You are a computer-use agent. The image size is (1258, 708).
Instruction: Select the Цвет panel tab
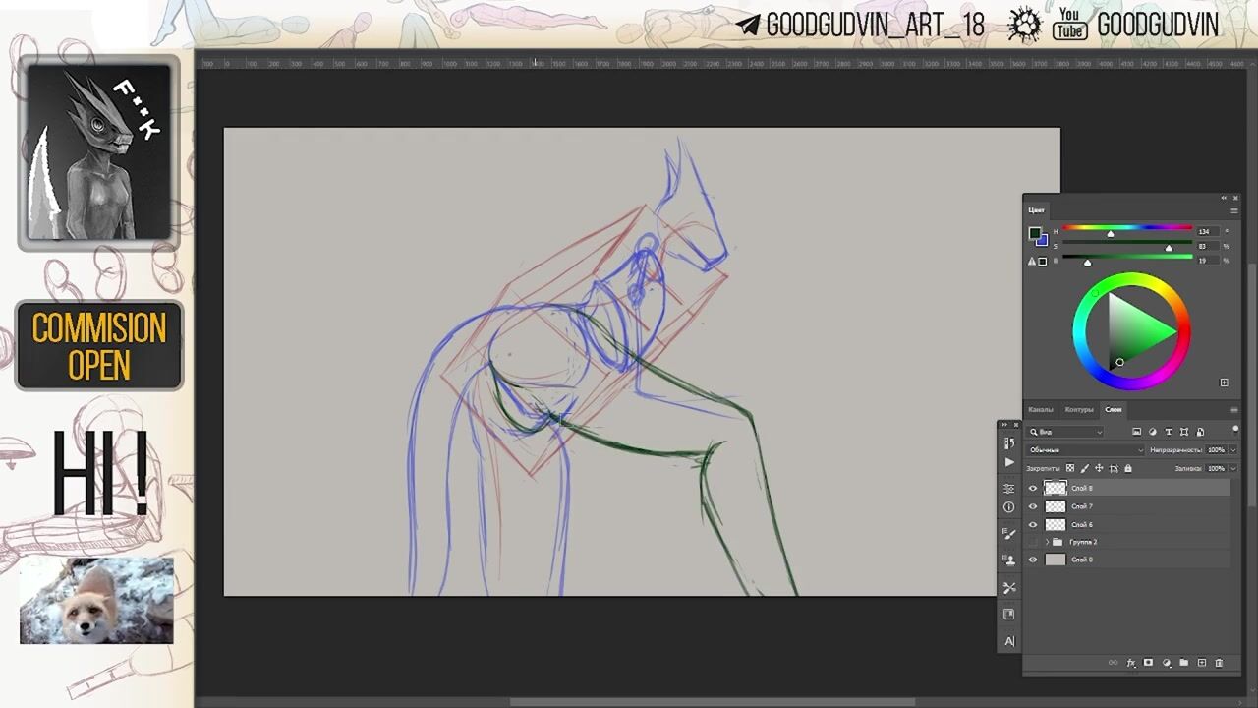[1037, 210]
